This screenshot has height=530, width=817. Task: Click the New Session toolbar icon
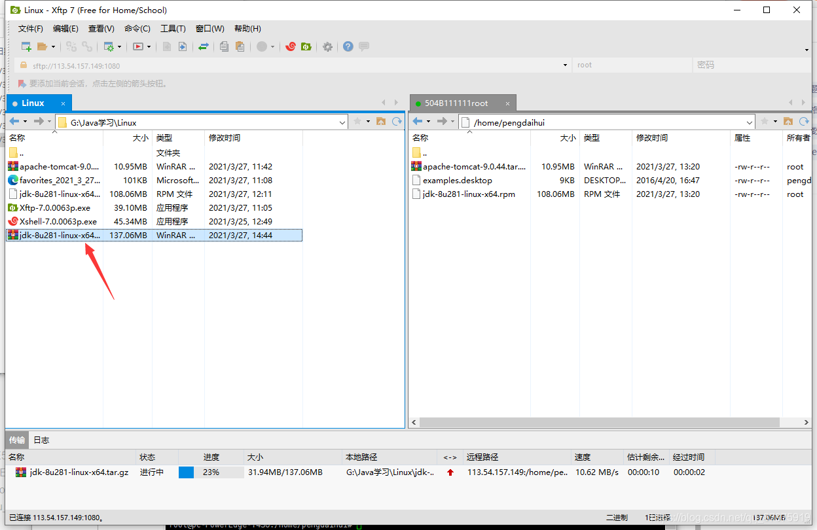tap(26, 46)
